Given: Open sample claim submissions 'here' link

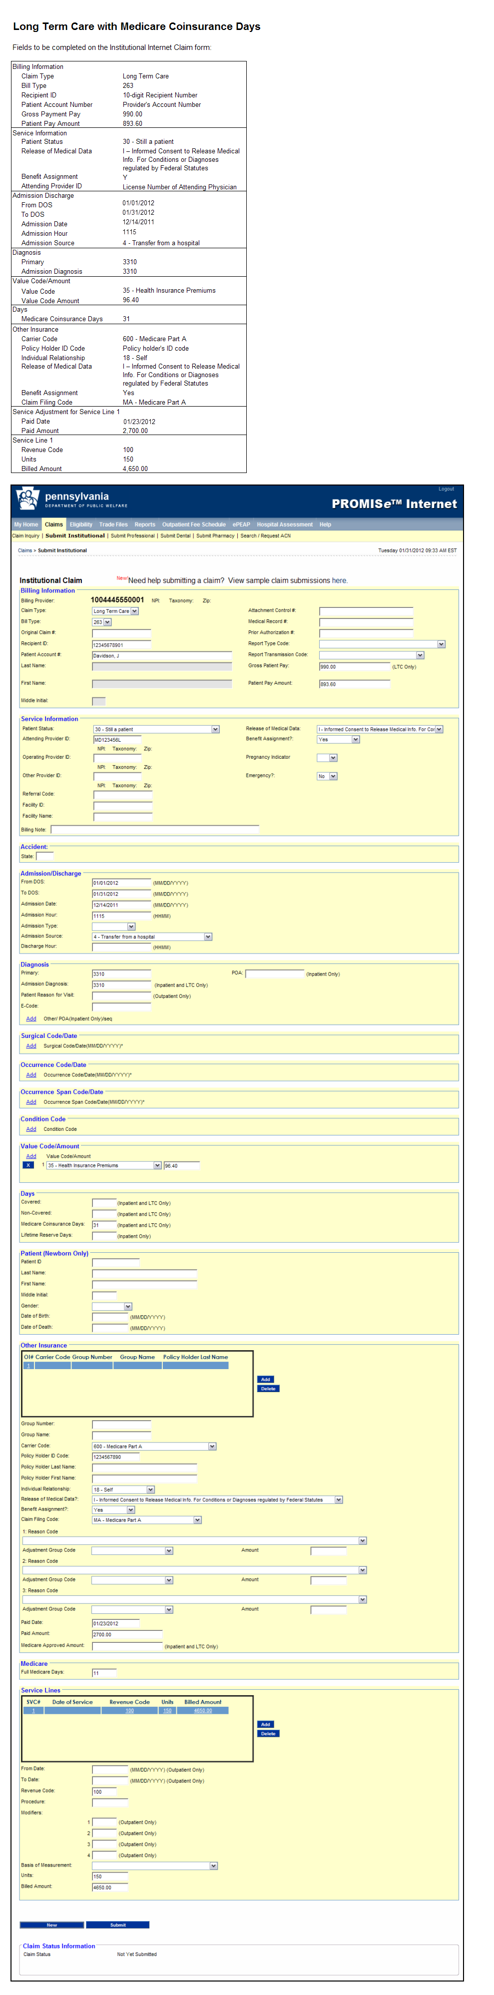Looking at the screenshot, I should click(x=339, y=580).
